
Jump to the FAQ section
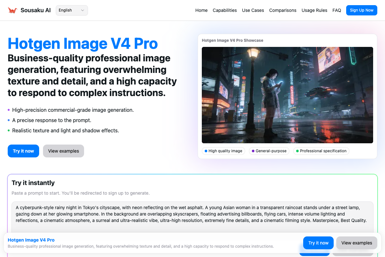click(337, 10)
